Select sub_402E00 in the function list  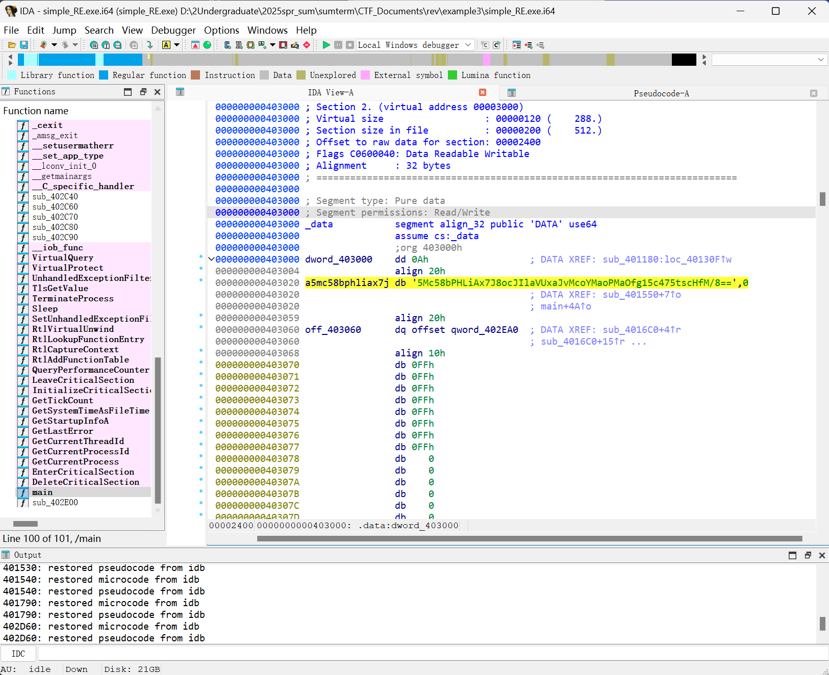55,503
